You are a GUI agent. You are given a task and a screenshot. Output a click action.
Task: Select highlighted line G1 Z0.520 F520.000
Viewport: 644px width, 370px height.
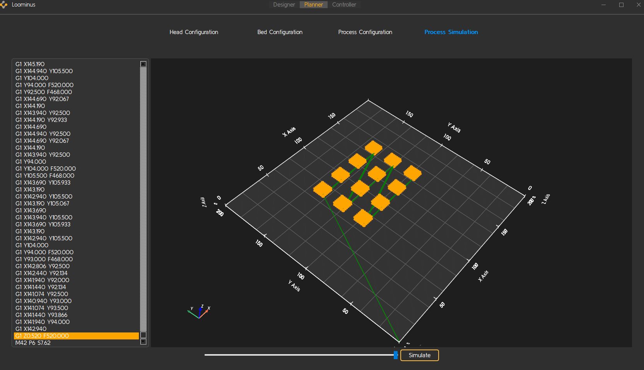coord(77,336)
